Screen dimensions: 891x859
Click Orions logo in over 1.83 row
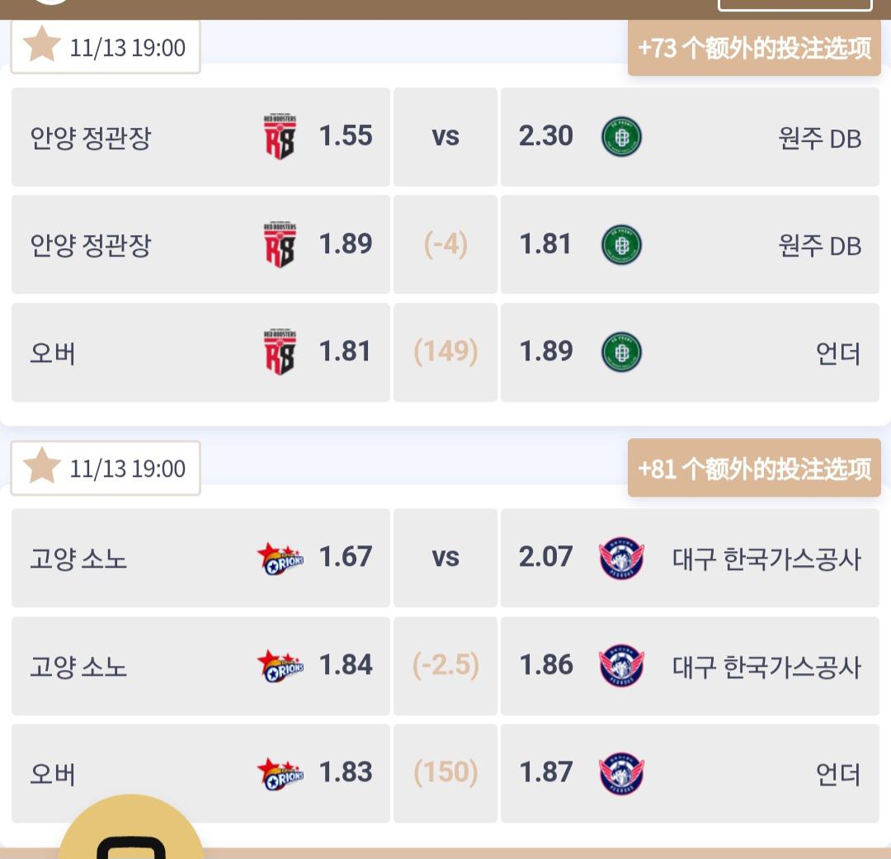(x=280, y=773)
